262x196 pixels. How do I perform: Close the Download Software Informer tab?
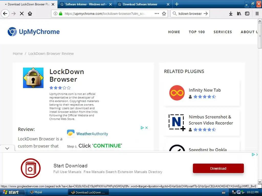coord(168,4)
